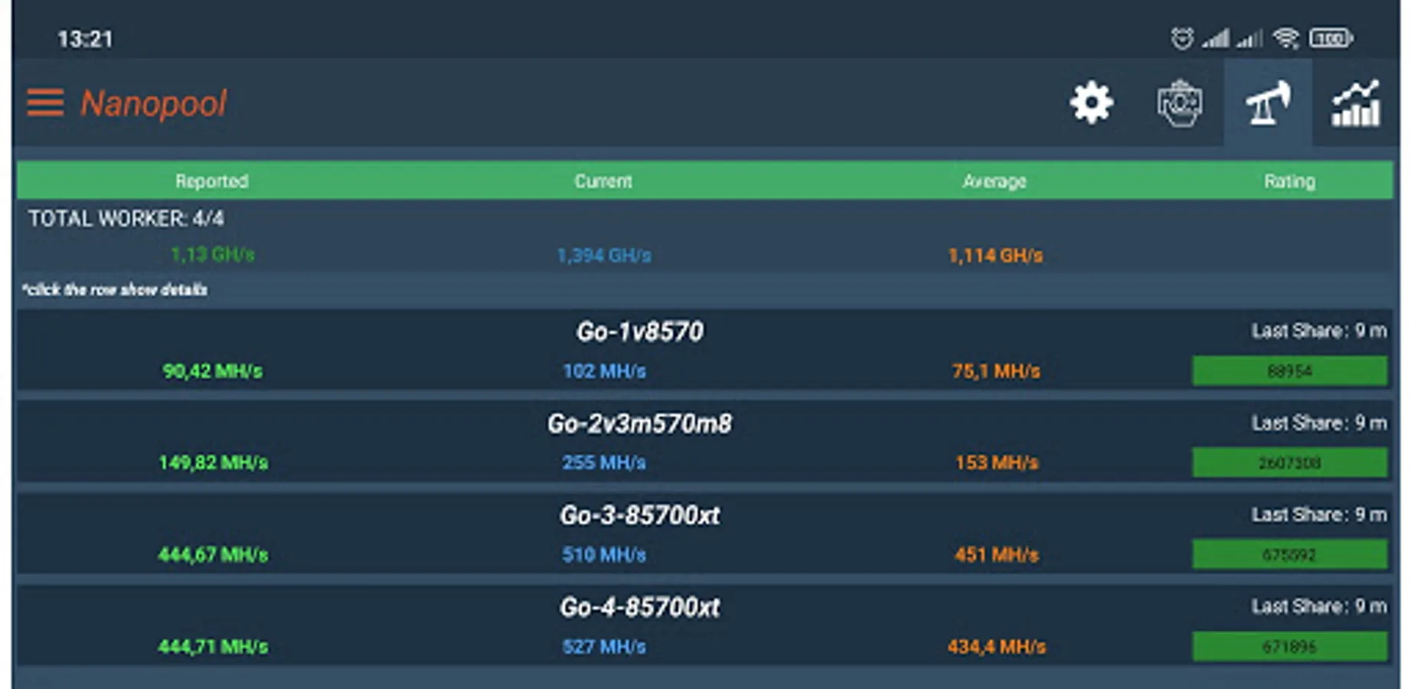The height and width of the screenshot is (689, 1411).
Task: Sort workers by Average column header
Action: pos(995,181)
